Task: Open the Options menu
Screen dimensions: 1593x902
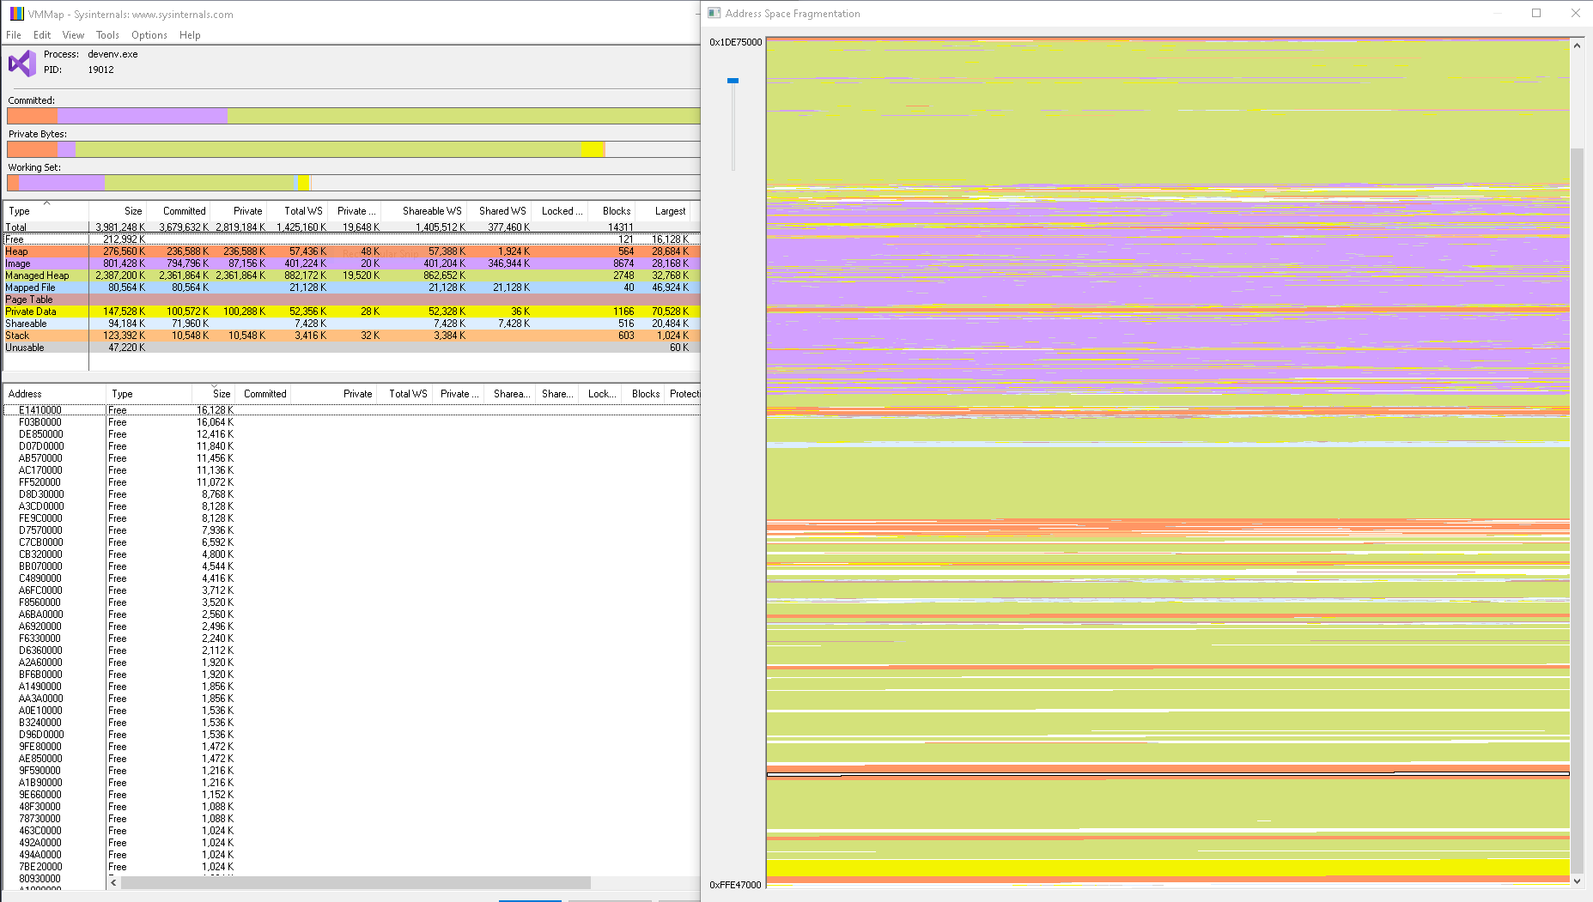Action: click(x=149, y=35)
